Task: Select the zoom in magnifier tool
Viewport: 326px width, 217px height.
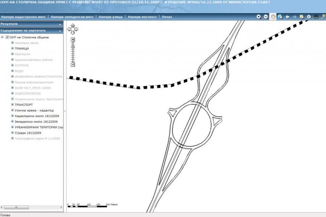Action: coord(259,17)
